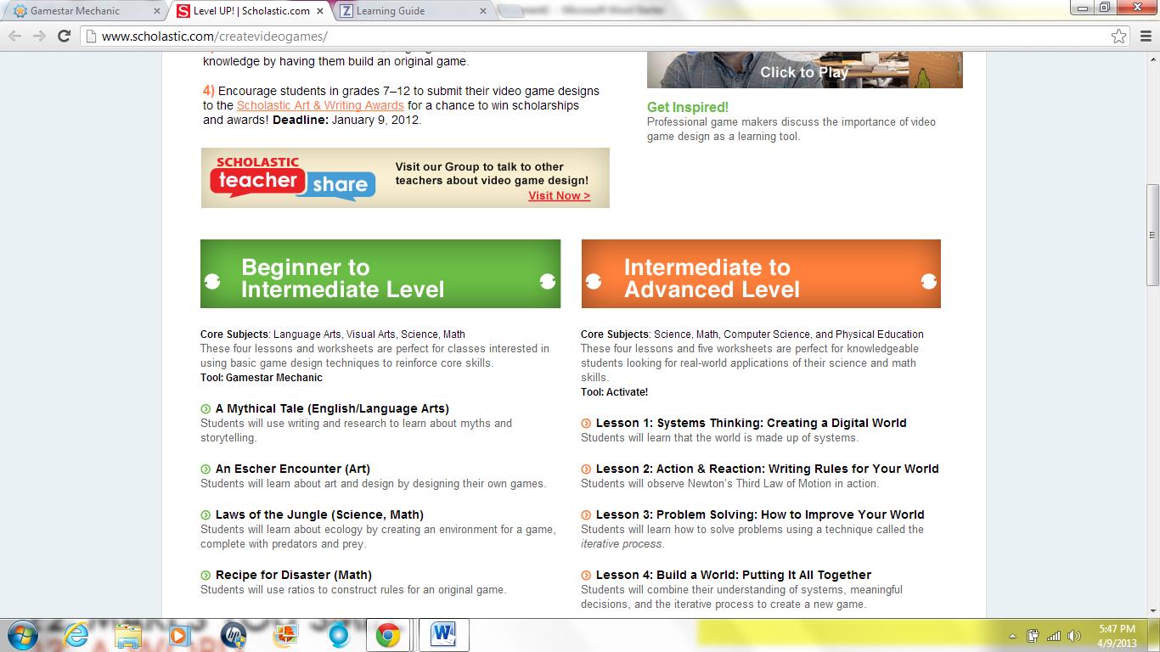Click the Intermediate to Advanced Level banner
1160x652 pixels.
pyautogui.click(x=761, y=273)
